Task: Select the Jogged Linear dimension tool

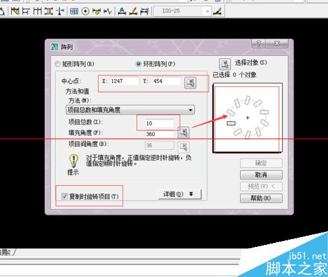Action: pyautogui.click(x=108, y=11)
